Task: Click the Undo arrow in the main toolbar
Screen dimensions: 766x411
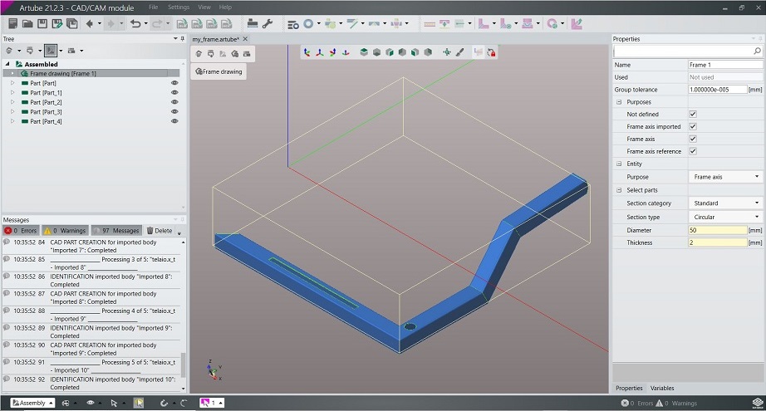Action: [x=135, y=24]
